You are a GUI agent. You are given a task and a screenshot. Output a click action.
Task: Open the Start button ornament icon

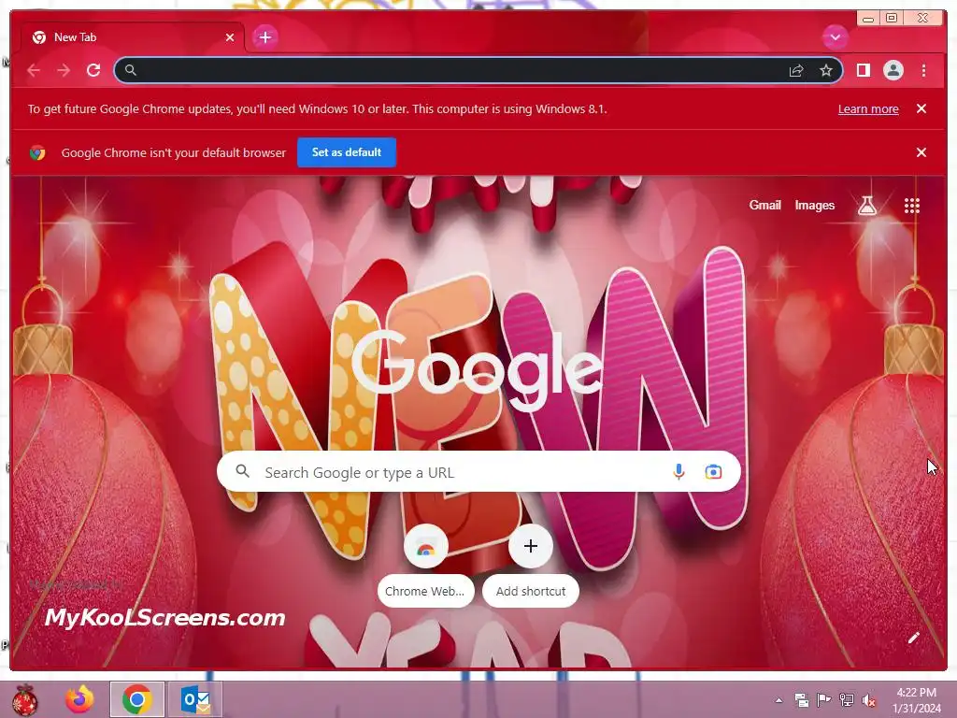pyautogui.click(x=24, y=699)
